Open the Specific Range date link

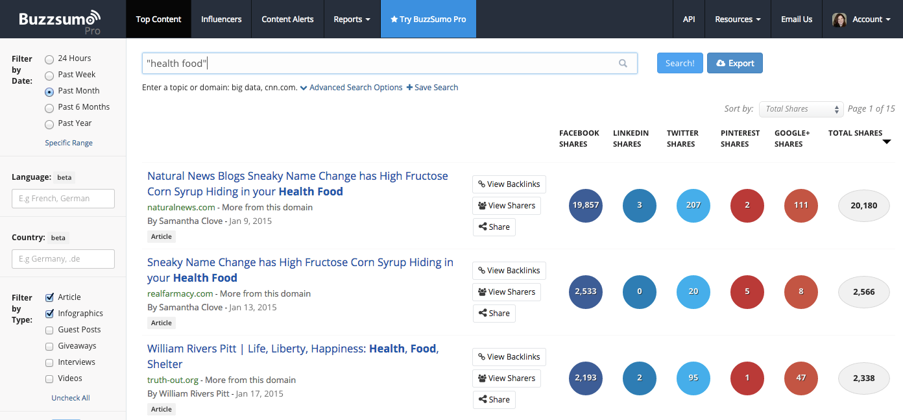click(69, 143)
